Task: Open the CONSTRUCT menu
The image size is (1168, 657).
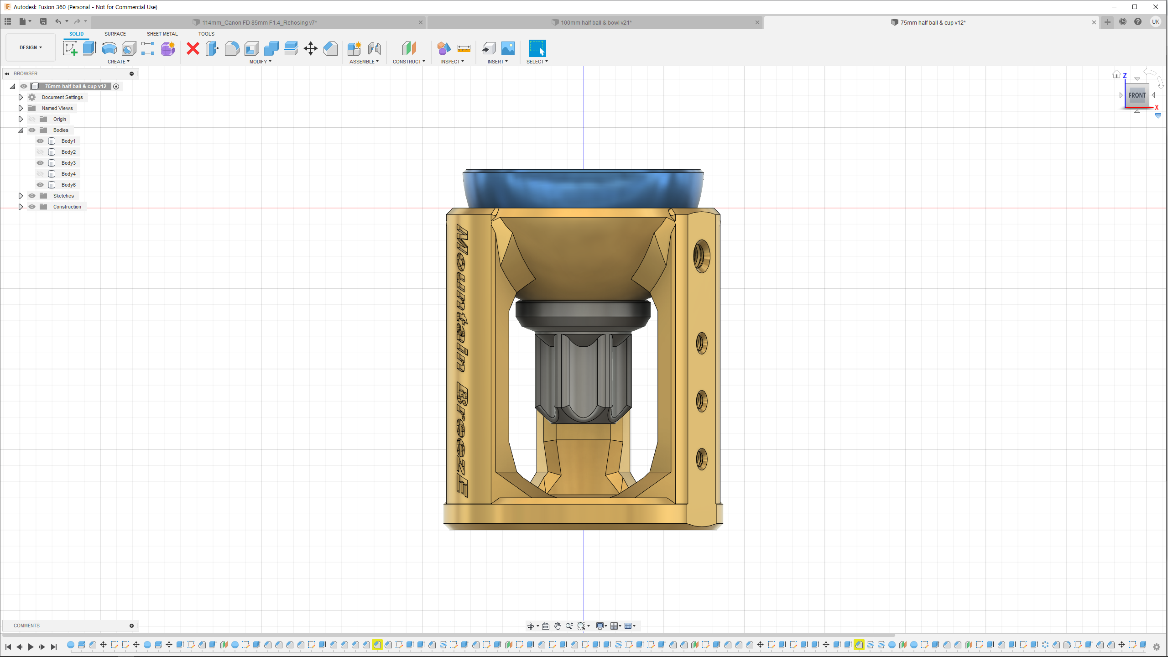Action: point(408,62)
